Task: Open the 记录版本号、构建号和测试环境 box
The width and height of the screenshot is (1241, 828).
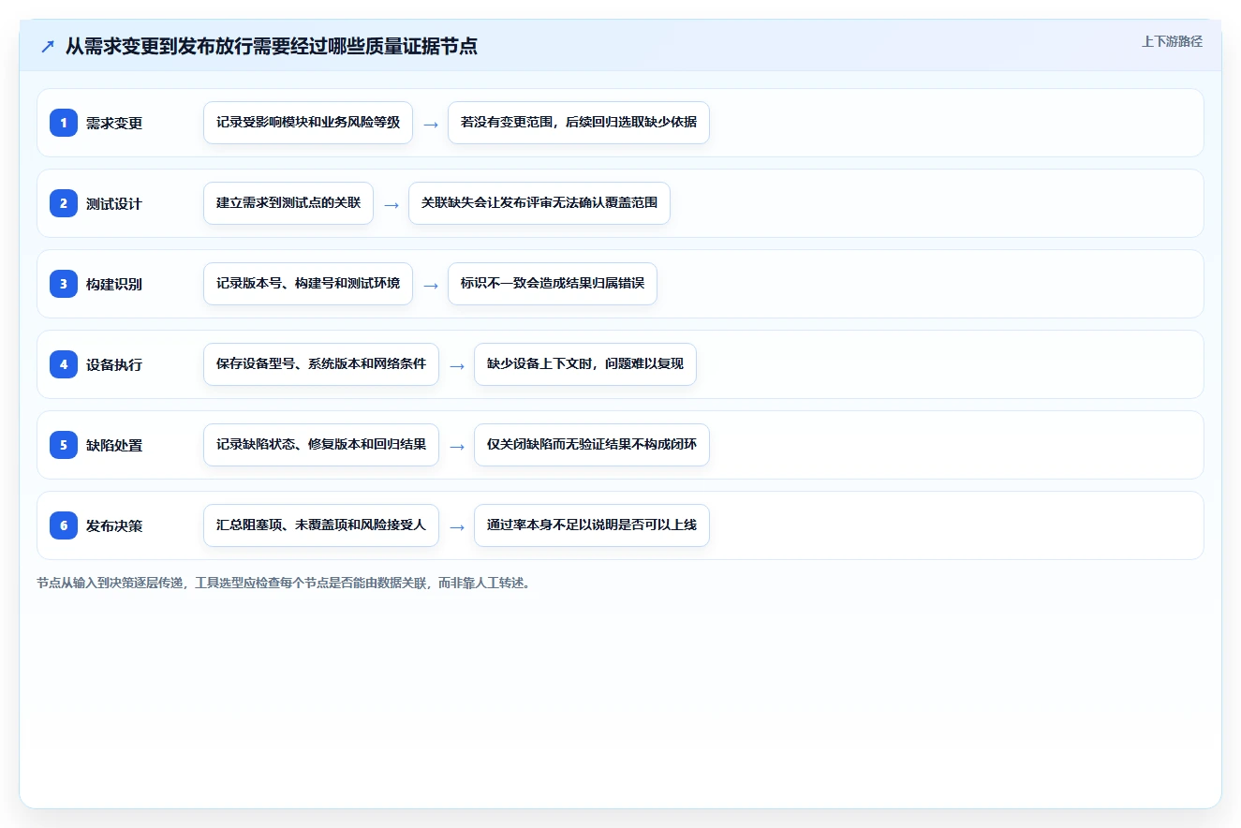Action: pyautogui.click(x=308, y=284)
